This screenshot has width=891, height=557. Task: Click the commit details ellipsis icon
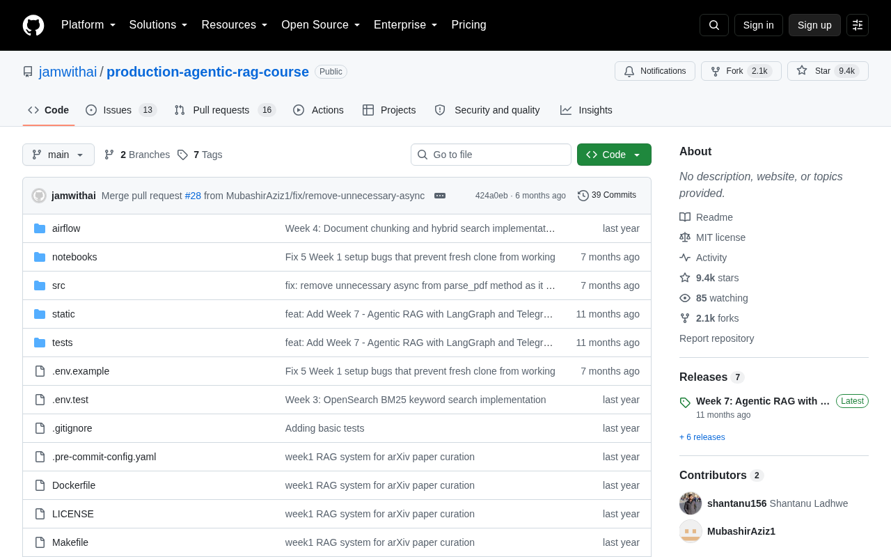(440, 196)
